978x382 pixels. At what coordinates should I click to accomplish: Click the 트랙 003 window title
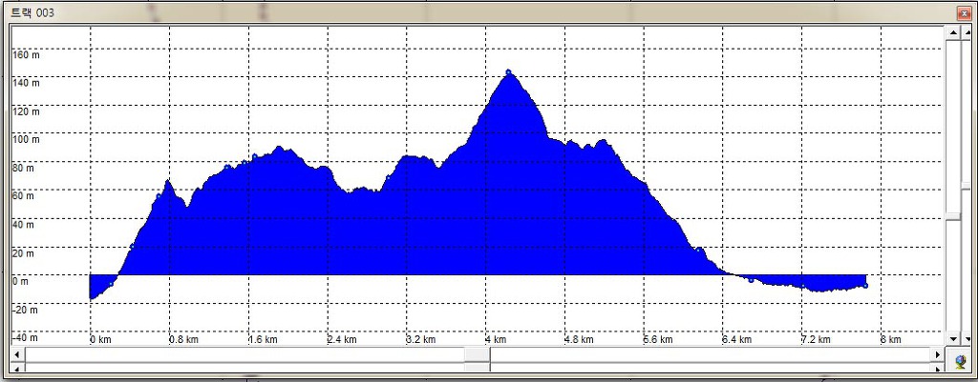point(32,13)
